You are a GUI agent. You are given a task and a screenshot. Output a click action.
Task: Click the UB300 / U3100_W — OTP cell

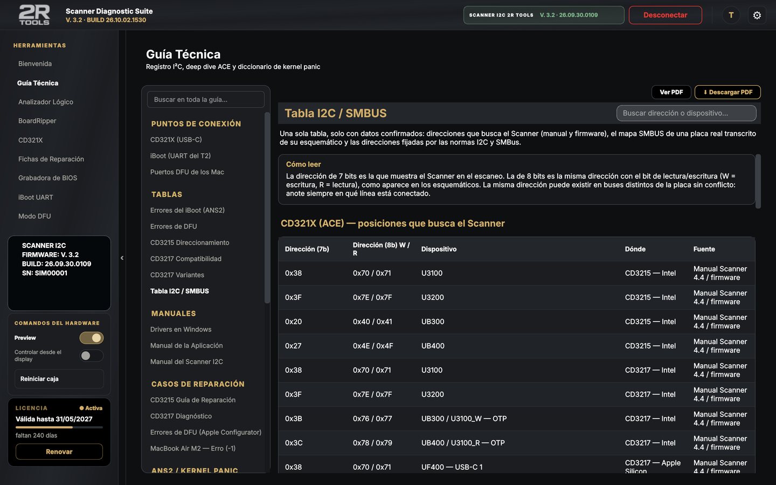(464, 419)
